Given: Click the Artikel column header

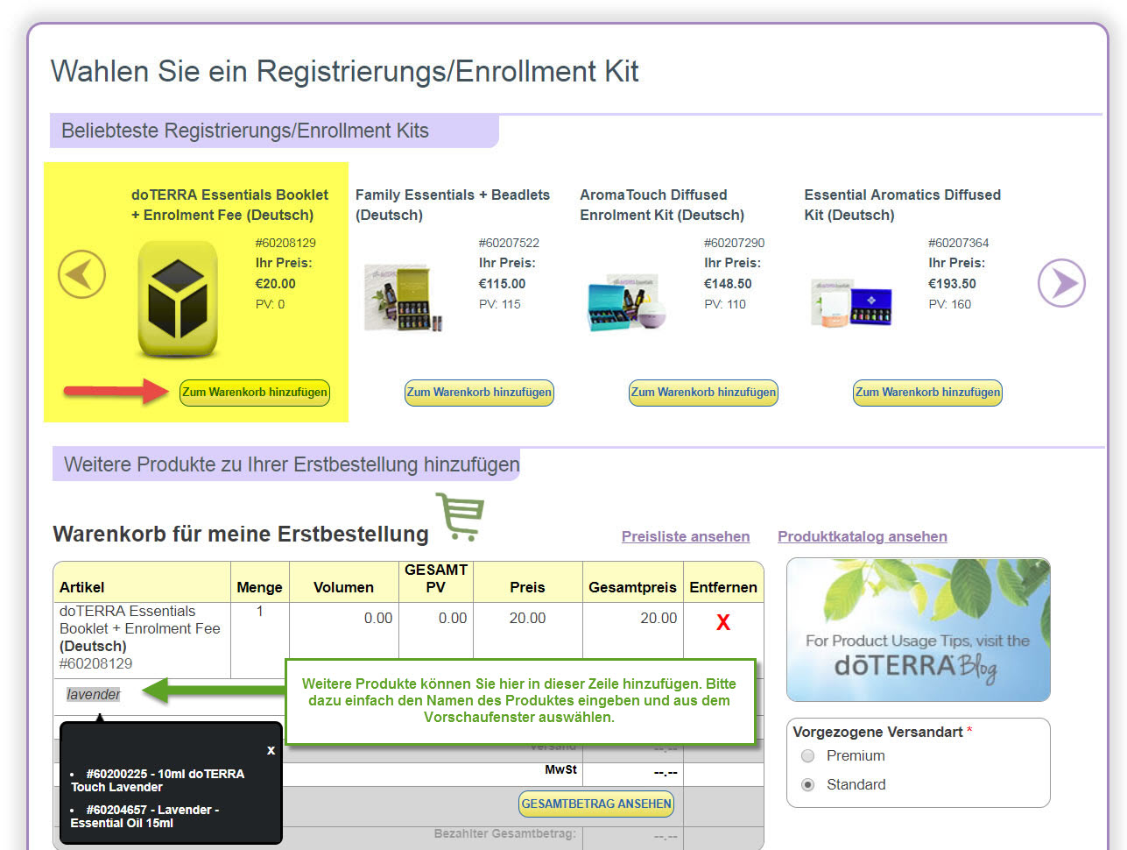Looking at the screenshot, I should (81, 587).
